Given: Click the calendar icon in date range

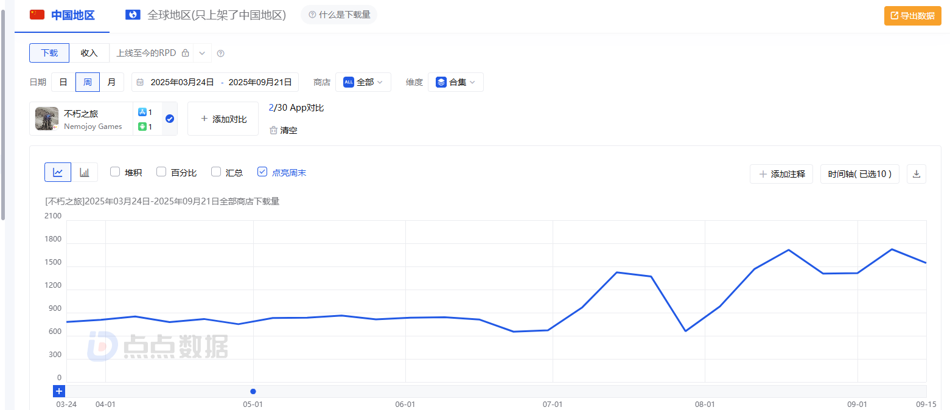Looking at the screenshot, I should 141,82.
